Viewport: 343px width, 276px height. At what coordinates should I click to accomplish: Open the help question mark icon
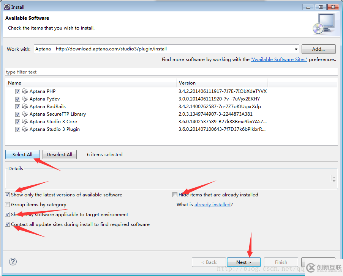tap(13, 262)
